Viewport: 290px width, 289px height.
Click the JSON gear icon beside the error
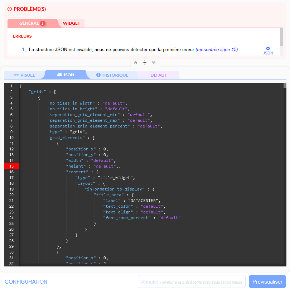pyautogui.click(x=268, y=49)
